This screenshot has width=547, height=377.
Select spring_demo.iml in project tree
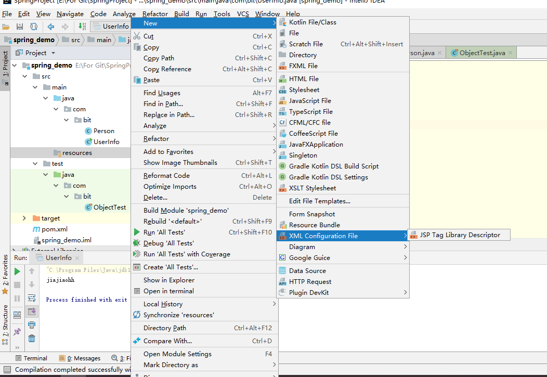[x=63, y=240]
